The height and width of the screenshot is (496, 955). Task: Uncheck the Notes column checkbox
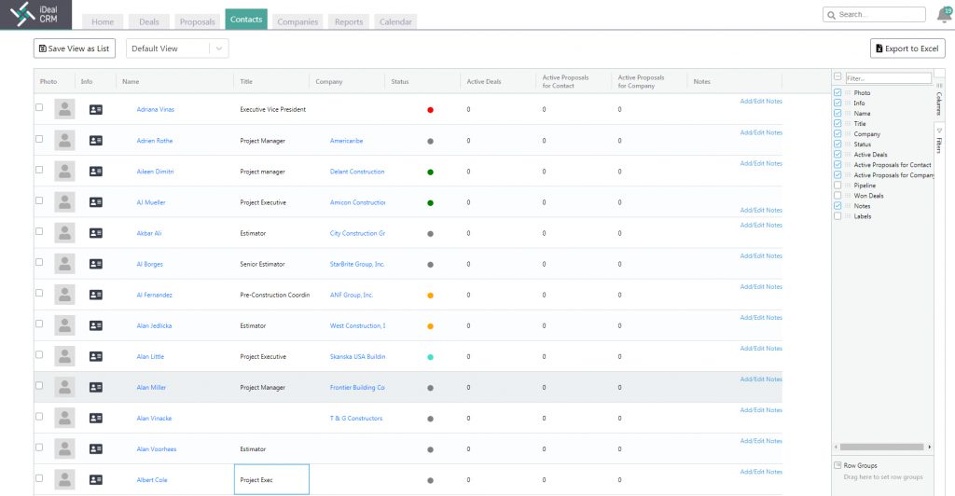(x=837, y=206)
